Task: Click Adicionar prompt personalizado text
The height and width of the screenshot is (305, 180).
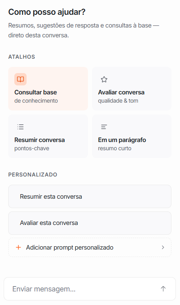Action: pos(70,248)
